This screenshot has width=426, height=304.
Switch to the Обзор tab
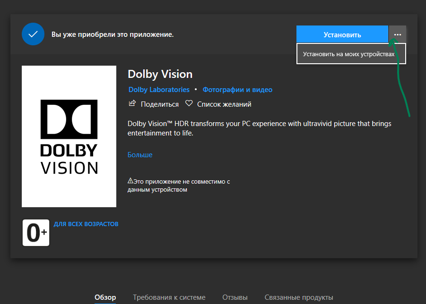pos(105,297)
